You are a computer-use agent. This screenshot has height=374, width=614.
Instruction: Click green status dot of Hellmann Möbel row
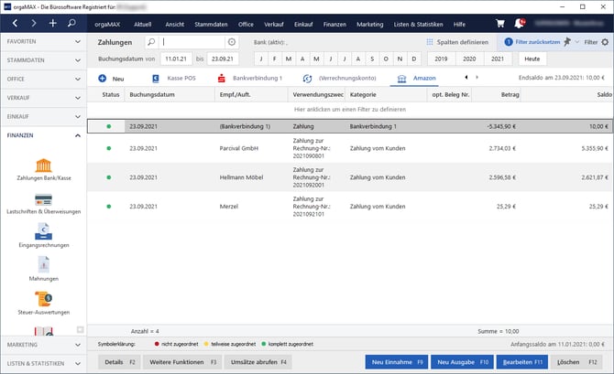point(109,177)
